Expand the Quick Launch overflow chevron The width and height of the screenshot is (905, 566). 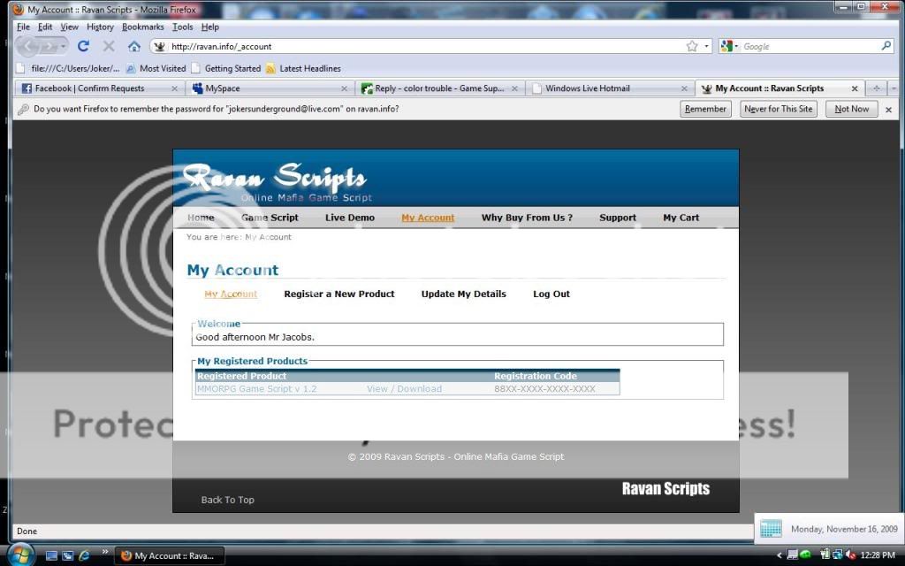point(105,552)
